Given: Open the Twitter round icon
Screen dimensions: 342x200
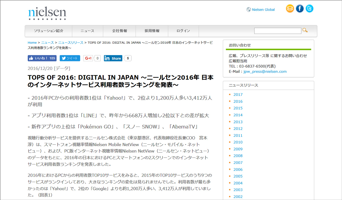Looking at the screenshot, I should click(309, 9).
